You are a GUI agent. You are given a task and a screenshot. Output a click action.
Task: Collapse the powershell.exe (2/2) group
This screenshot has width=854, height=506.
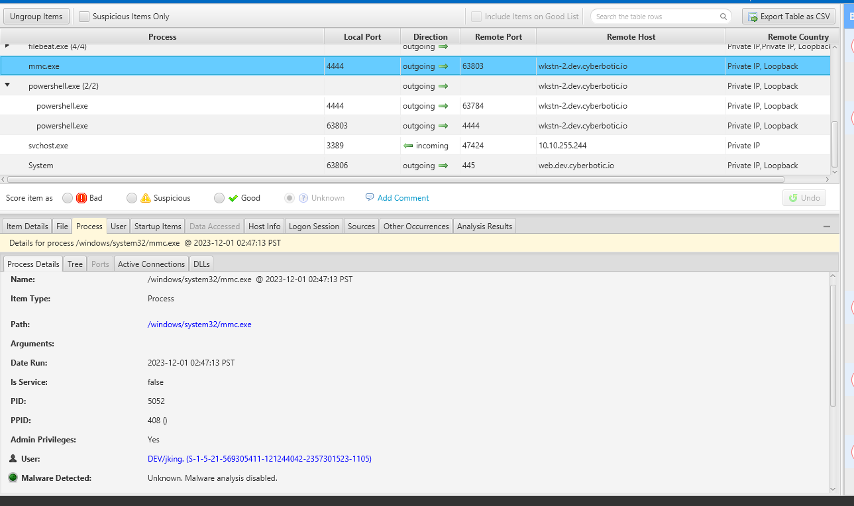(8, 85)
